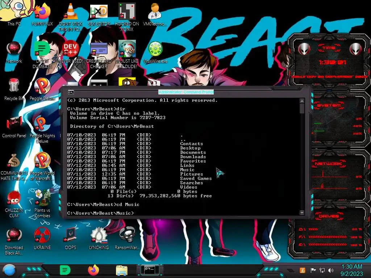Click the '79,353,282,560 bytes free' text

[176, 196]
